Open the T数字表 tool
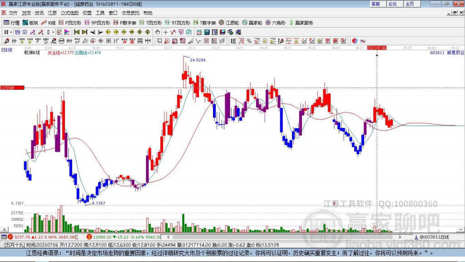 click(205, 23)
